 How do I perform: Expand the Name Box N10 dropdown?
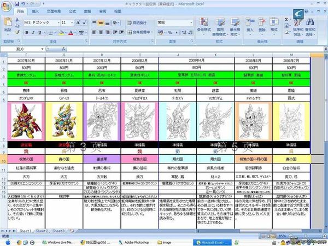pos(42,49)
